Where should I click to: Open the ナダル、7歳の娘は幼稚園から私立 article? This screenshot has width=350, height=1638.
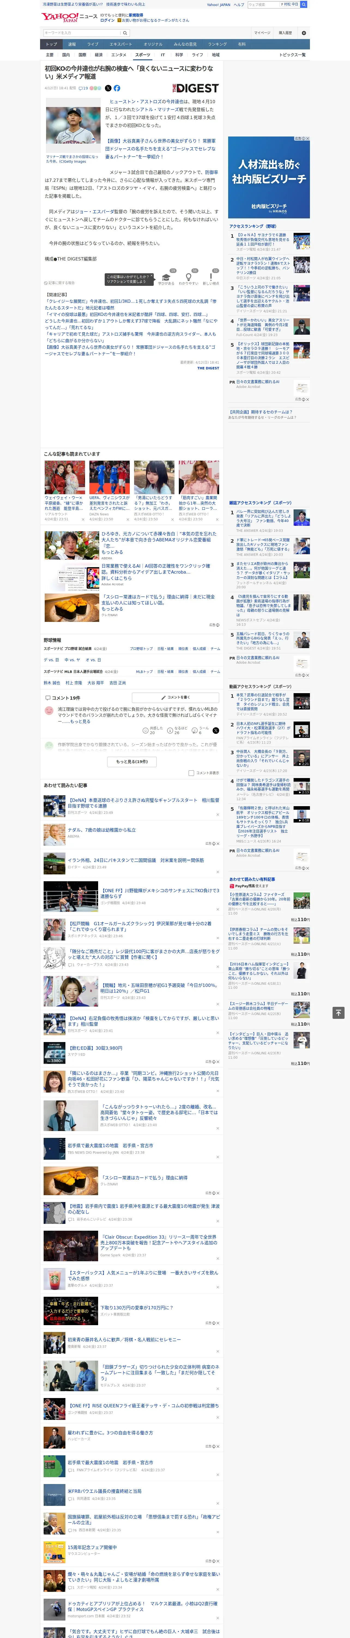click(102, 830)
